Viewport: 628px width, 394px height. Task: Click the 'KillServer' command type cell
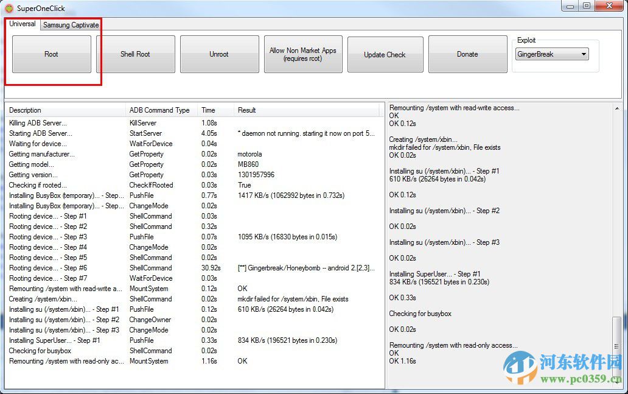pyautogui.click(x=143, y=123)
